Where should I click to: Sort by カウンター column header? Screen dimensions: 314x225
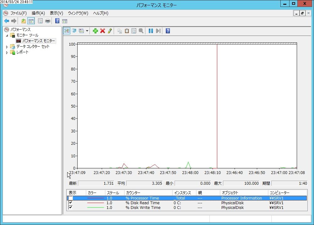[149, 193]
